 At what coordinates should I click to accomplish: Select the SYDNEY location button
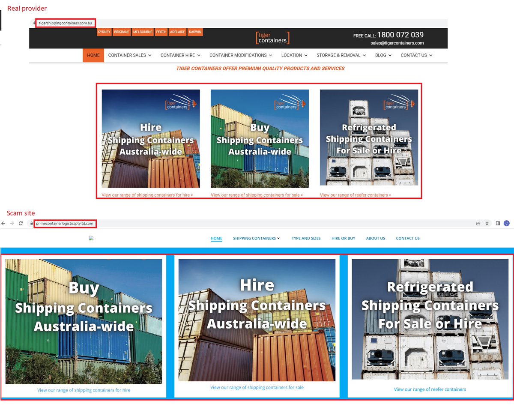(104, 32)
